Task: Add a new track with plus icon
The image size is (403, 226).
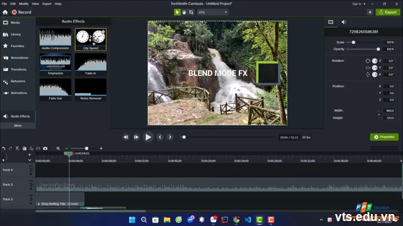Action: pyautogui.click(x=30, y=154)
